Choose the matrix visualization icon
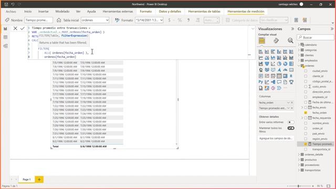This screenshot has height=189, width=336. pyautogui.click(x=285, y=76)
